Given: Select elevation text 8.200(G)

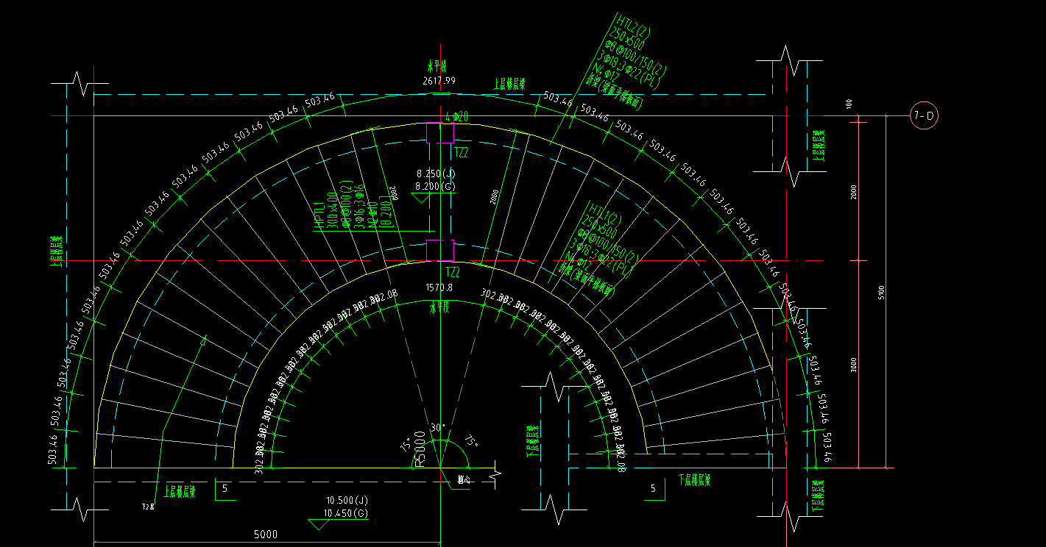Looking at the screenshot, I should click(x=436, y=187).
